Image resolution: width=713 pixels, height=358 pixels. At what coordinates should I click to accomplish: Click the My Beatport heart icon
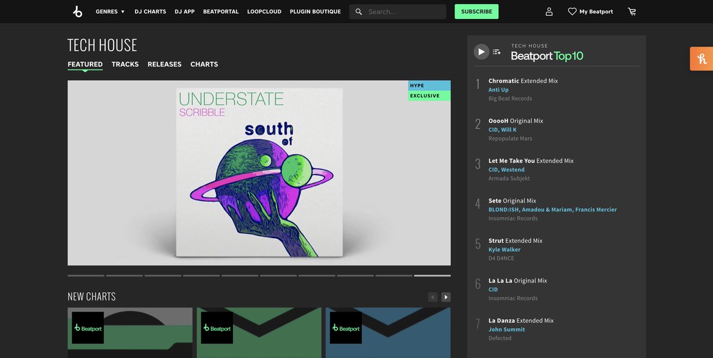pos(571,11)
